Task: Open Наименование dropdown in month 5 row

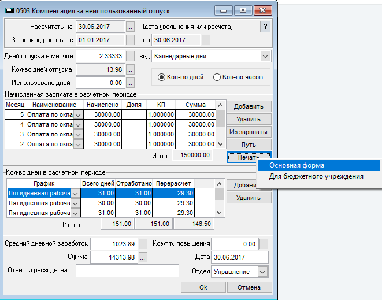Action: pos(78,115)
